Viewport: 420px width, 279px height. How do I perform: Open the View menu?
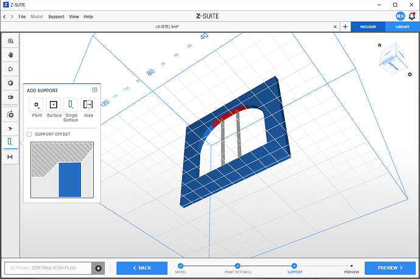coord(74,16)
